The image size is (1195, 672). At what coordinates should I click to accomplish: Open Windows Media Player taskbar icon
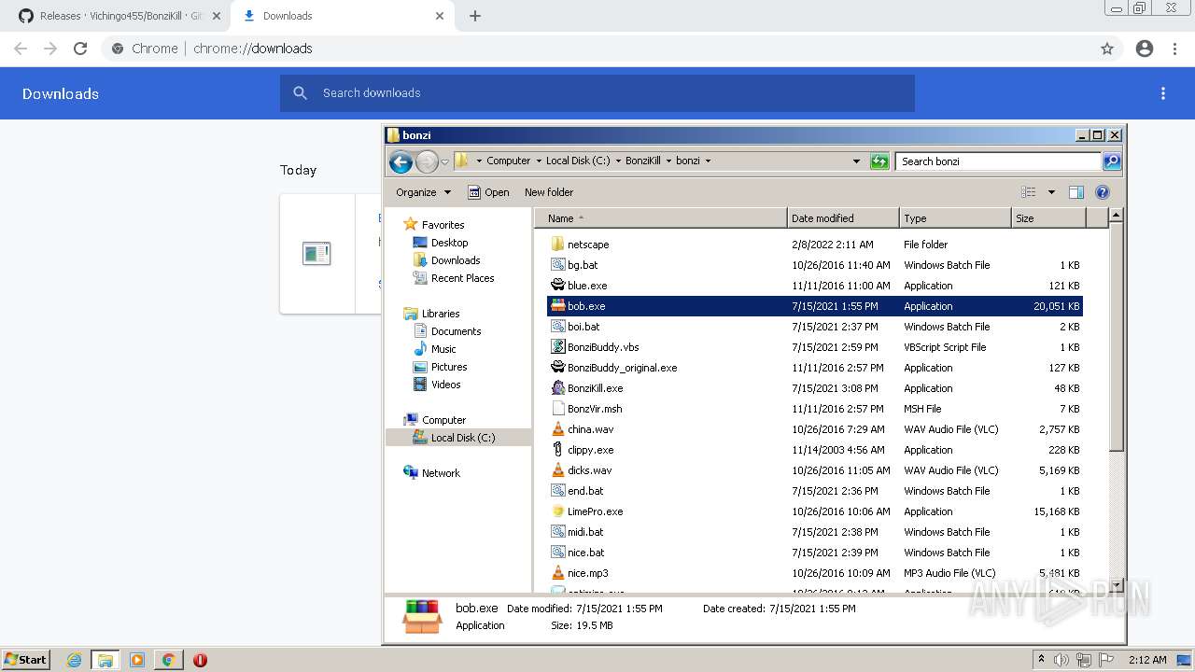coord(137,660)
